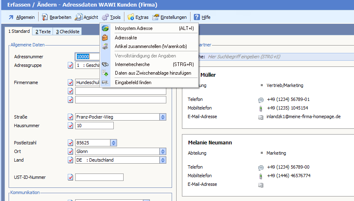
Task: Expand the Land dropdown showing Deutschland
Action: click(163, 160)
